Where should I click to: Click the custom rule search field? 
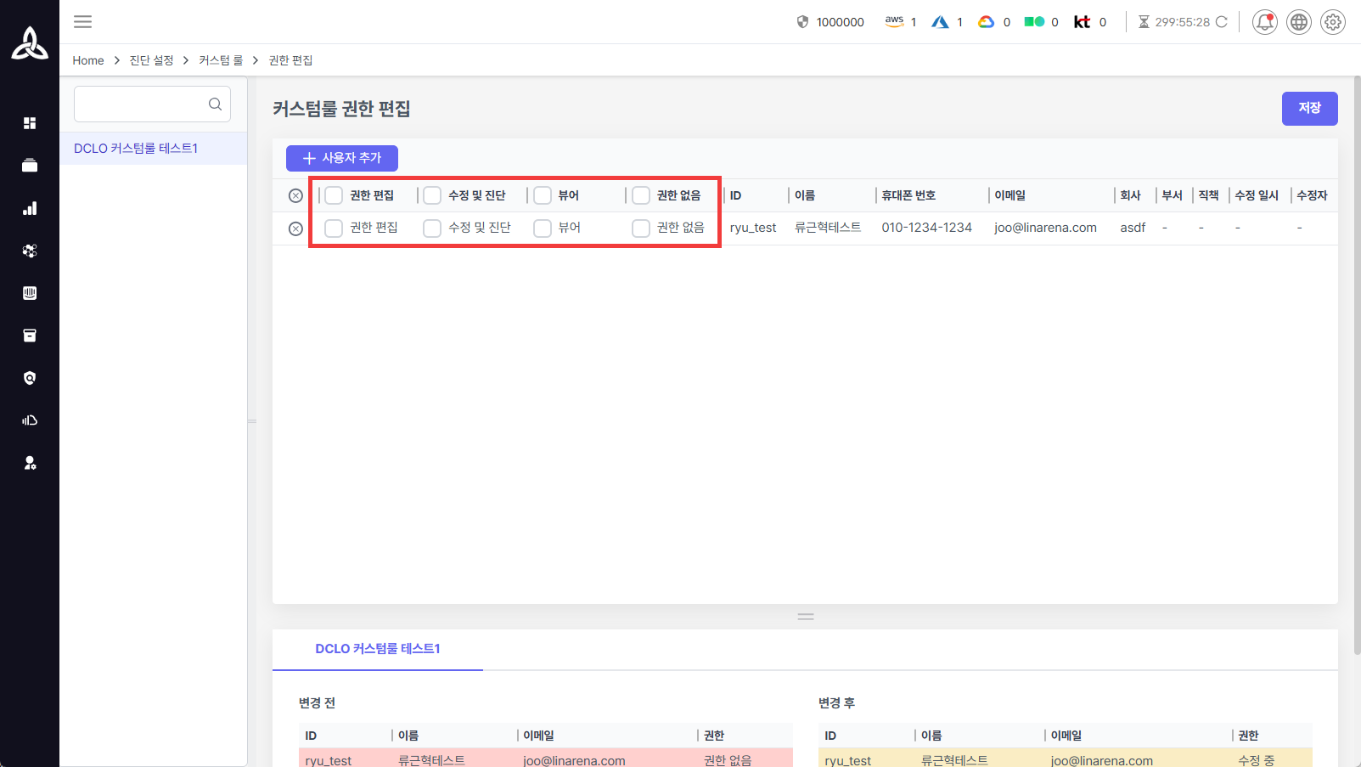(x=140, y=104)
